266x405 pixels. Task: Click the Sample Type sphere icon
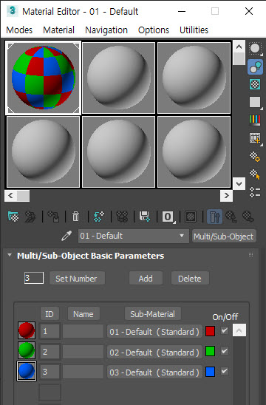255,49
